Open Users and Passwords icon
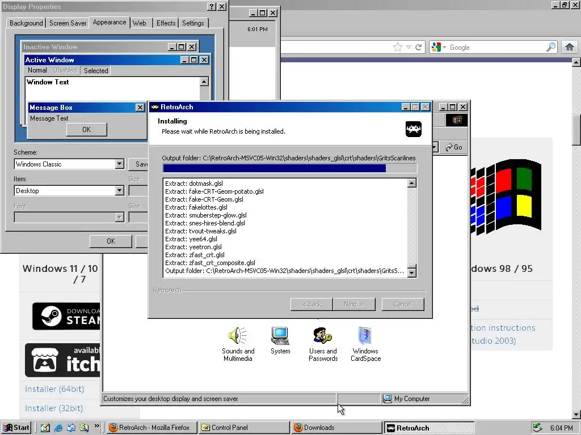Viewport: 581px width, 435px height. (x=323, y=335)
